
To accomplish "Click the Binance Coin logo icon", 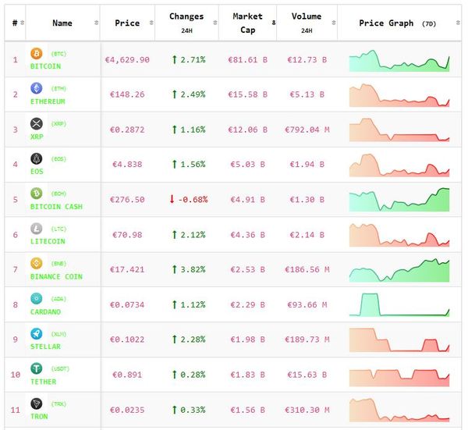I will click(37, 263).
